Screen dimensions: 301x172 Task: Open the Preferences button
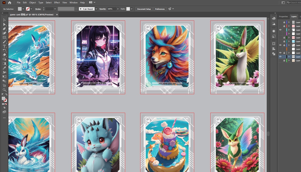click(x=160, y=9)
